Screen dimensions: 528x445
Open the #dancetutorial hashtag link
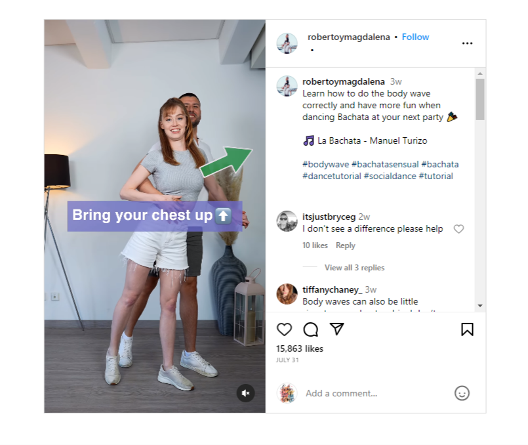pyautogui.click(x=332, y=176)
